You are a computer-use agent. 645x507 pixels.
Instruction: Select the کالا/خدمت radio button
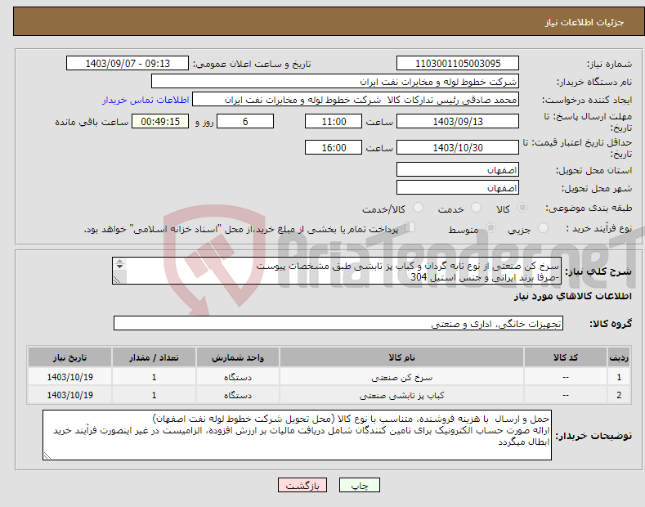418,208
